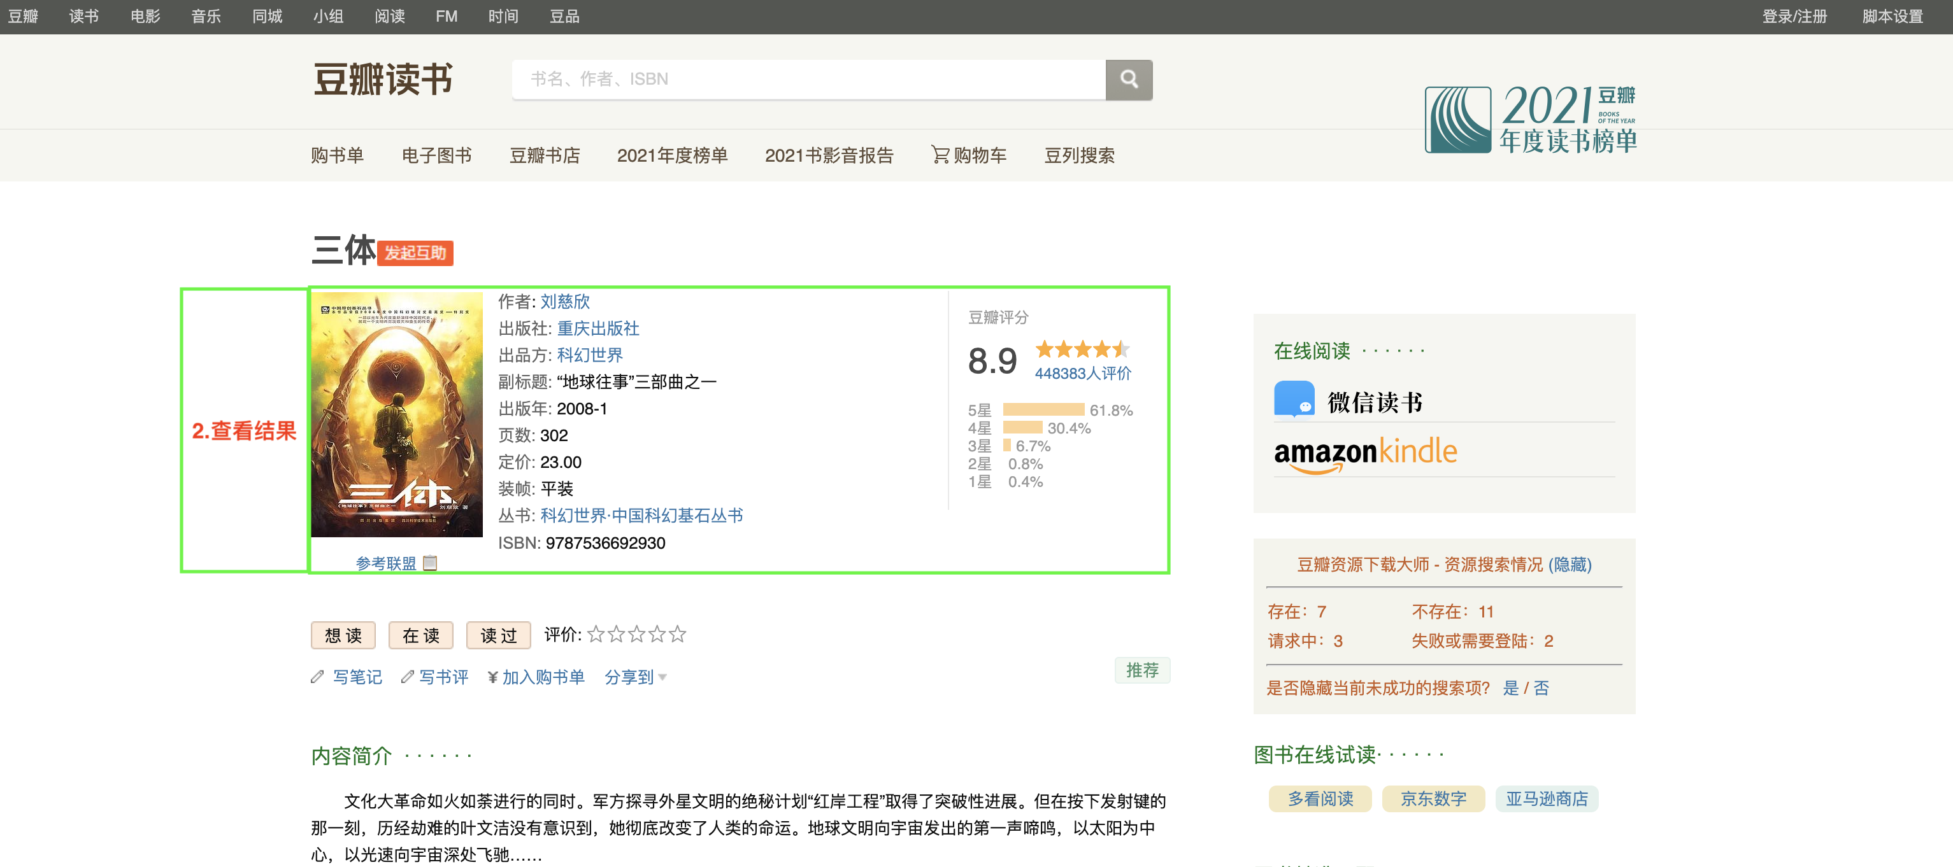Click the 2021 annual book list logo
The width and height of the screenshot is (1953, 867).
click(1530, 118)
